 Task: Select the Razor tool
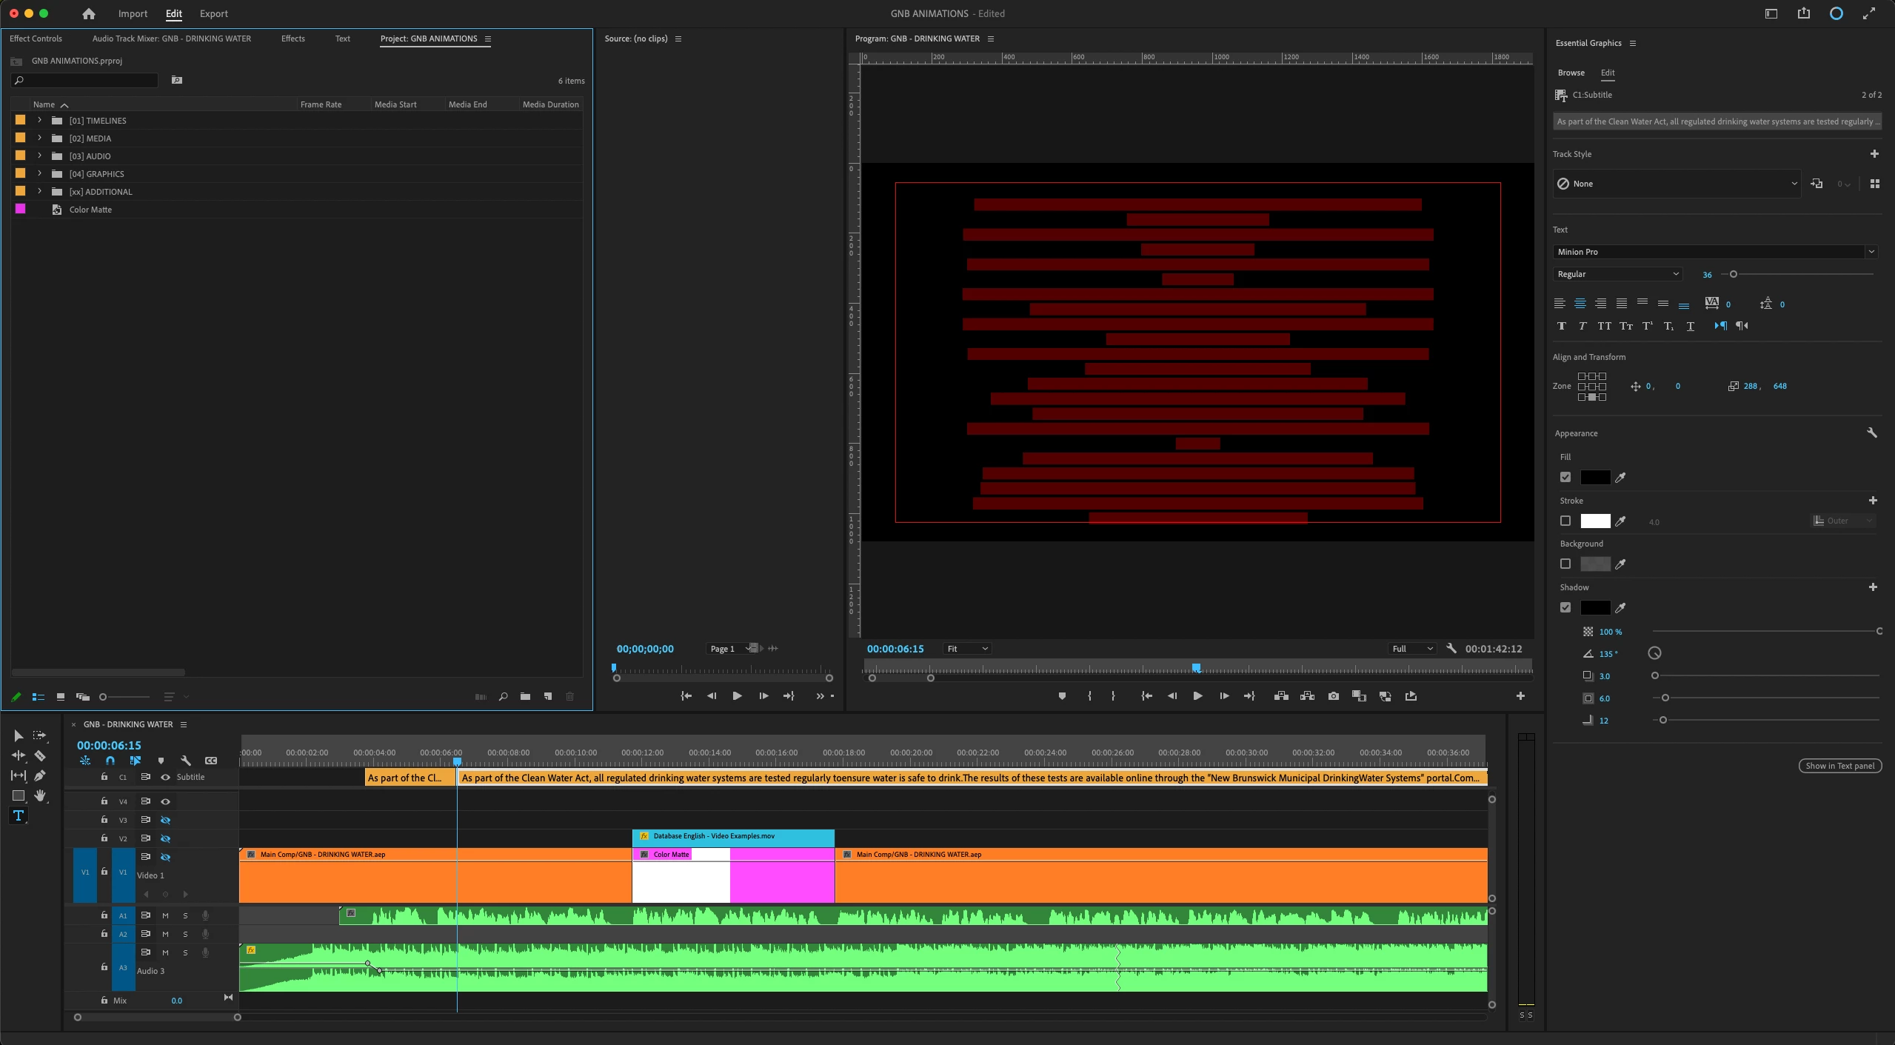click(x=40, y=755)
